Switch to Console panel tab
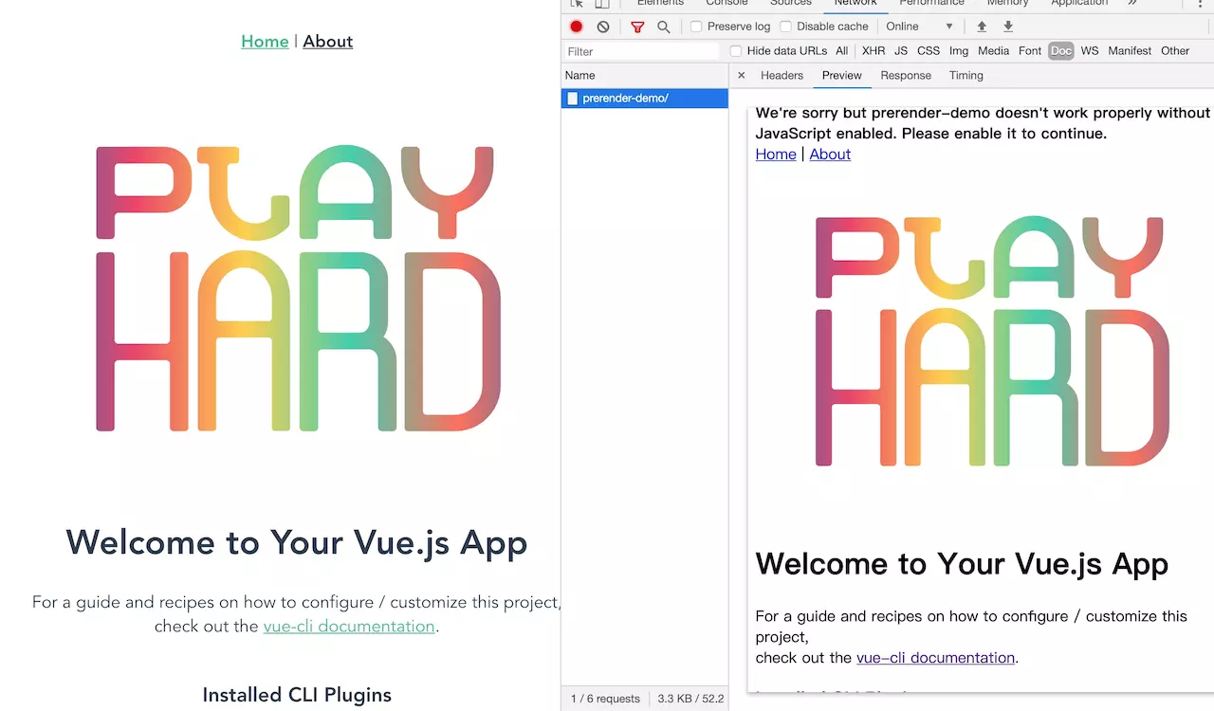Viewport: 1214px width, 711px height. point(727,4)
